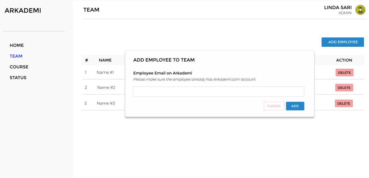
Task: Delete the Name #3 row
Action: click(344, 104)
